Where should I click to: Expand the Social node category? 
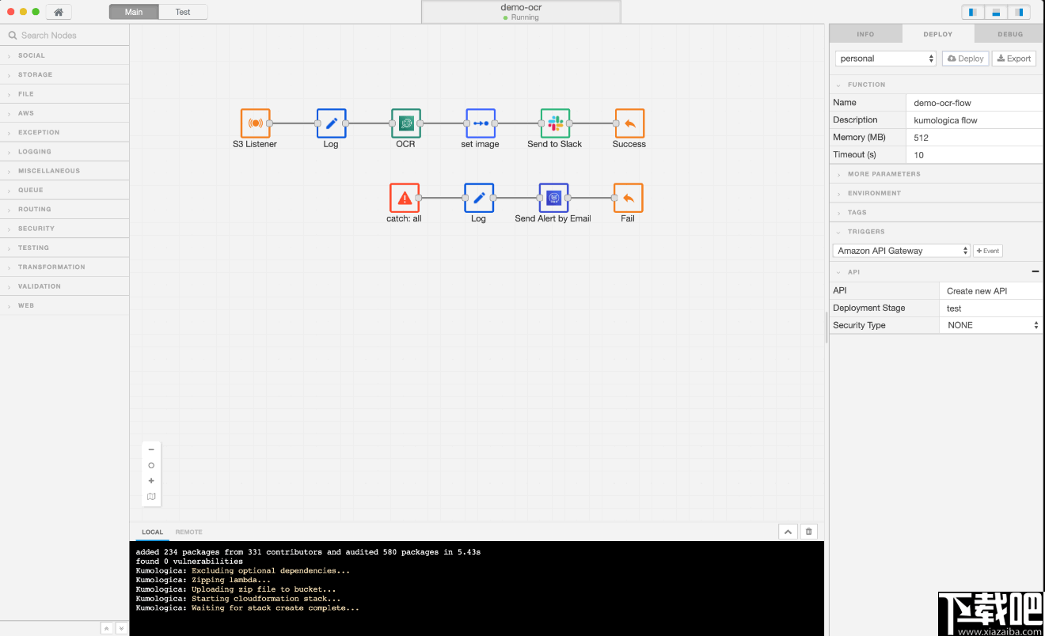pos(64,55)
